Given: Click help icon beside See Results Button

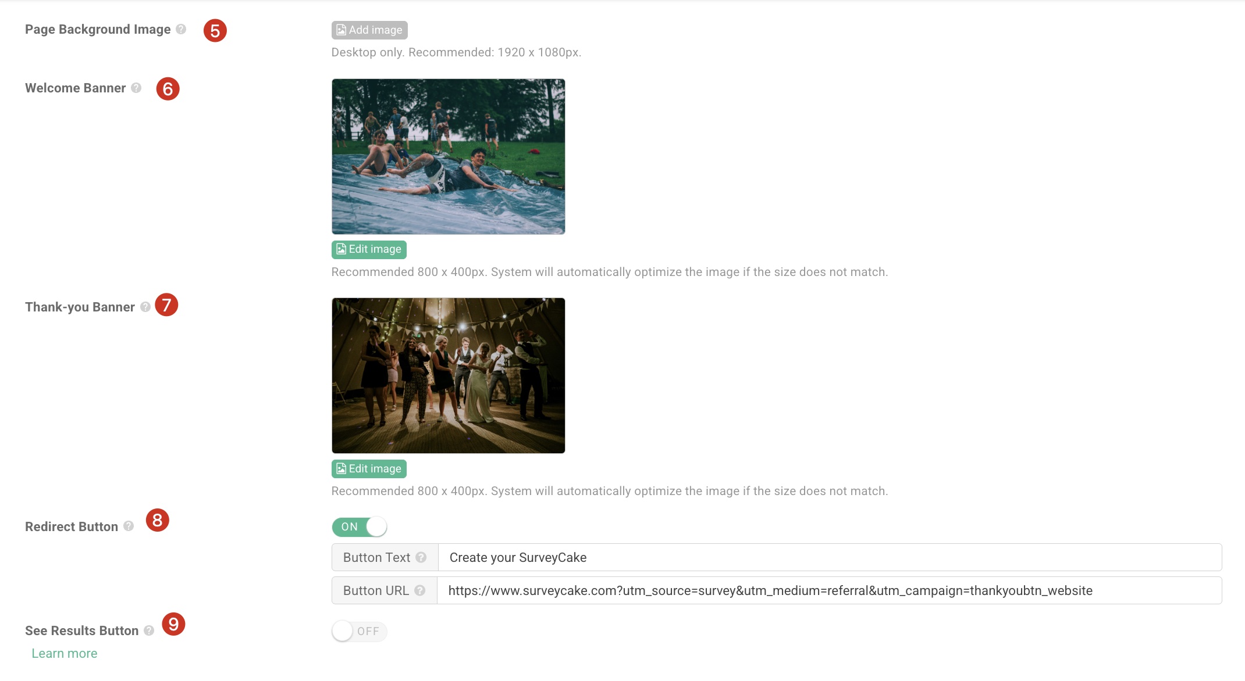Looking at the screenshot, I should click(x=149, y=630).
